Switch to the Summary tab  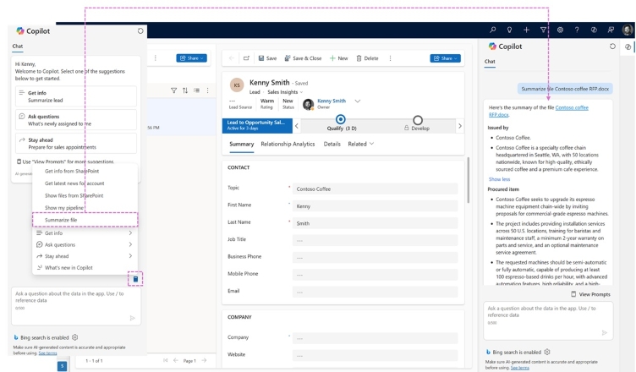pyautogui.click(x=241, y=145)
